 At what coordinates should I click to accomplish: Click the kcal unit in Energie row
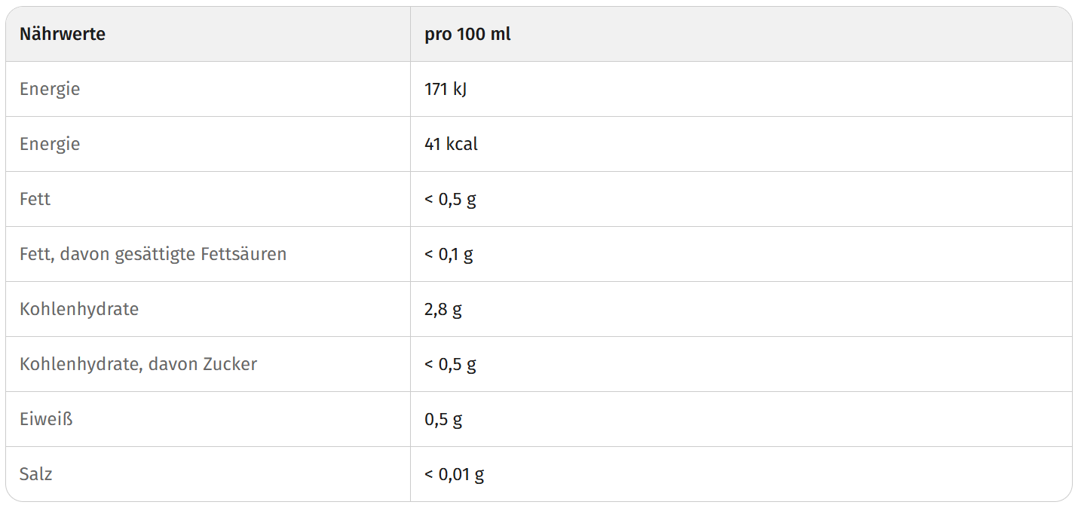click(x=462, y=144)
